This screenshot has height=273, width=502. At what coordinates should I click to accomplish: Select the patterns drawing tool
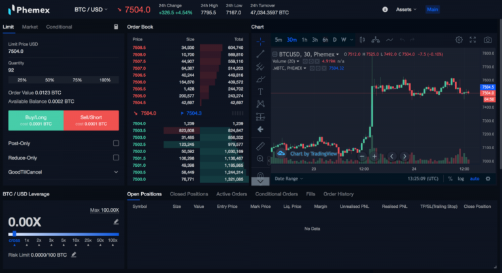pos(260,104)
